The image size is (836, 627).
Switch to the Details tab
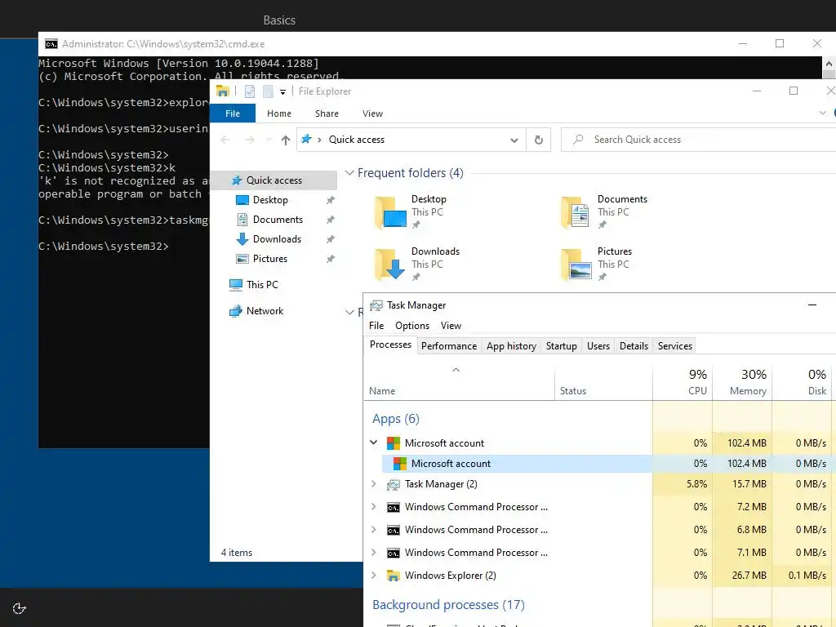click(x=634, y=346)
